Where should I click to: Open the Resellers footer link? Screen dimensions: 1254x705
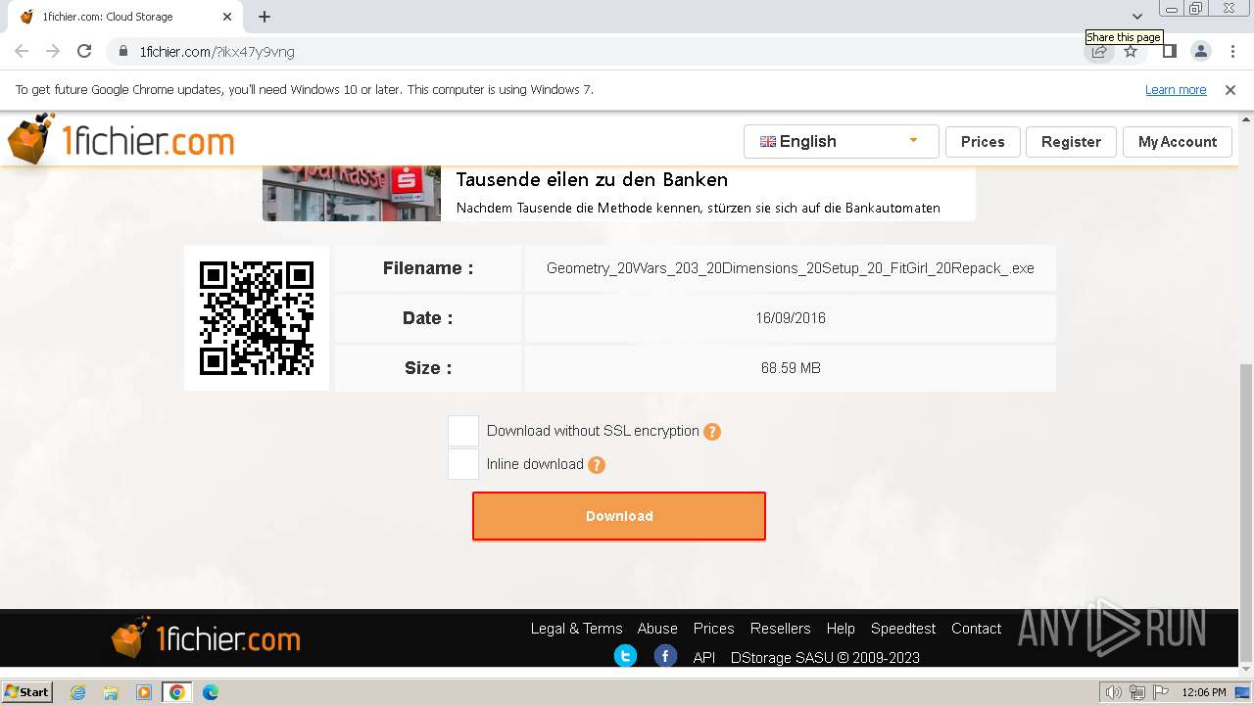point(780,629)
